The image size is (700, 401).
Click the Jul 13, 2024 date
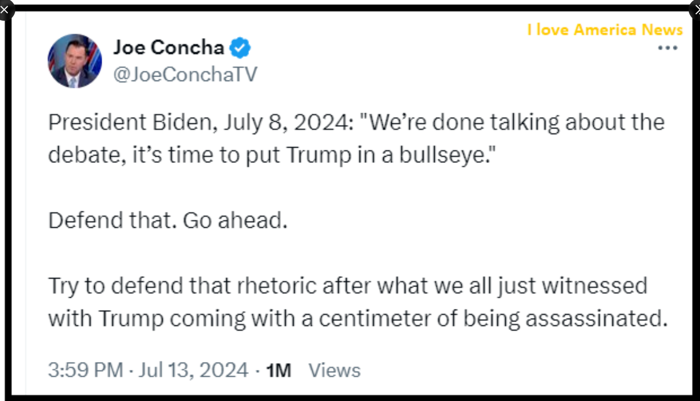tap(193, 370)
